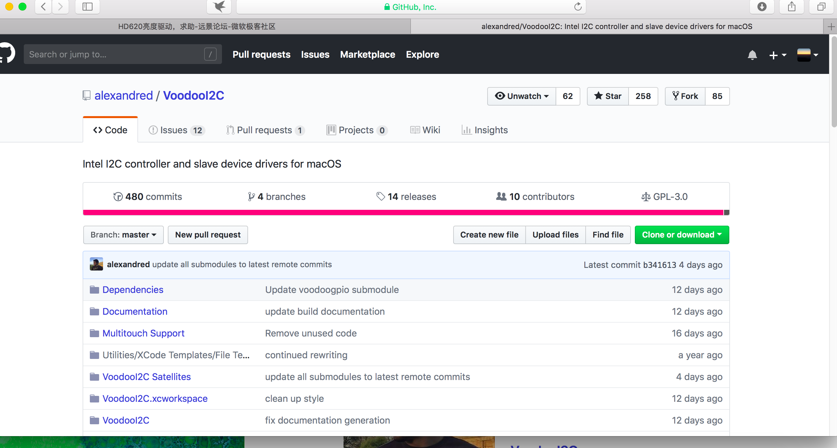Screen dimensions: 837x448
Task: Focus the GitHub search field
Action: coord(123,54)
